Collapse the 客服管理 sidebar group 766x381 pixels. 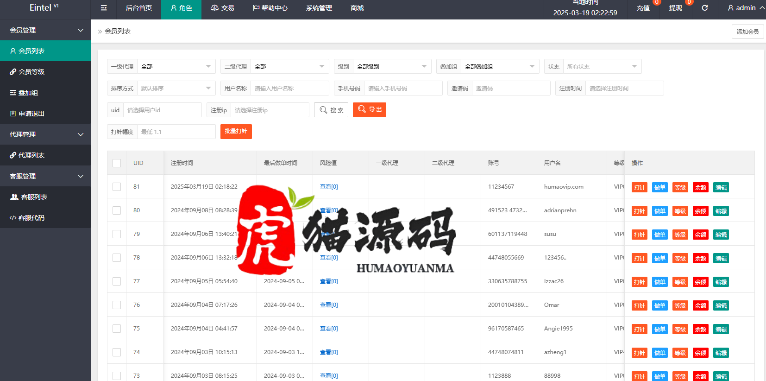[x=45, y=176]
